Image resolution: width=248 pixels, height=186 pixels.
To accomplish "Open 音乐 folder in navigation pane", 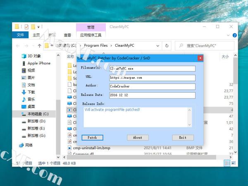I will point(31,99).
